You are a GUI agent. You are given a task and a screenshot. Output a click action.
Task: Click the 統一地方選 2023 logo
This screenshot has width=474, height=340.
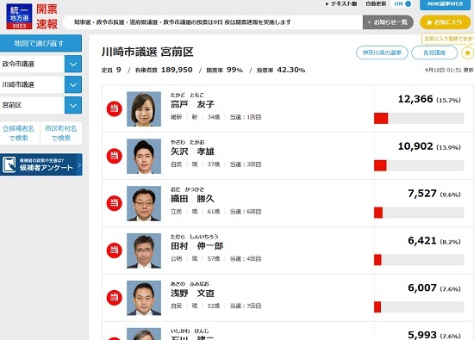19,16
